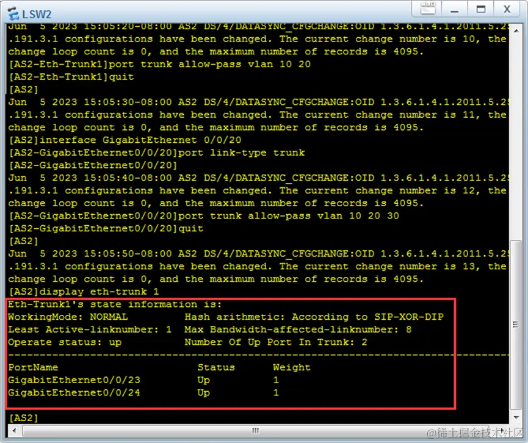Click 'Max Bandwidth-affected-linknumber: 8' text
The image size is (528, 443).
(x=298, y=330)
